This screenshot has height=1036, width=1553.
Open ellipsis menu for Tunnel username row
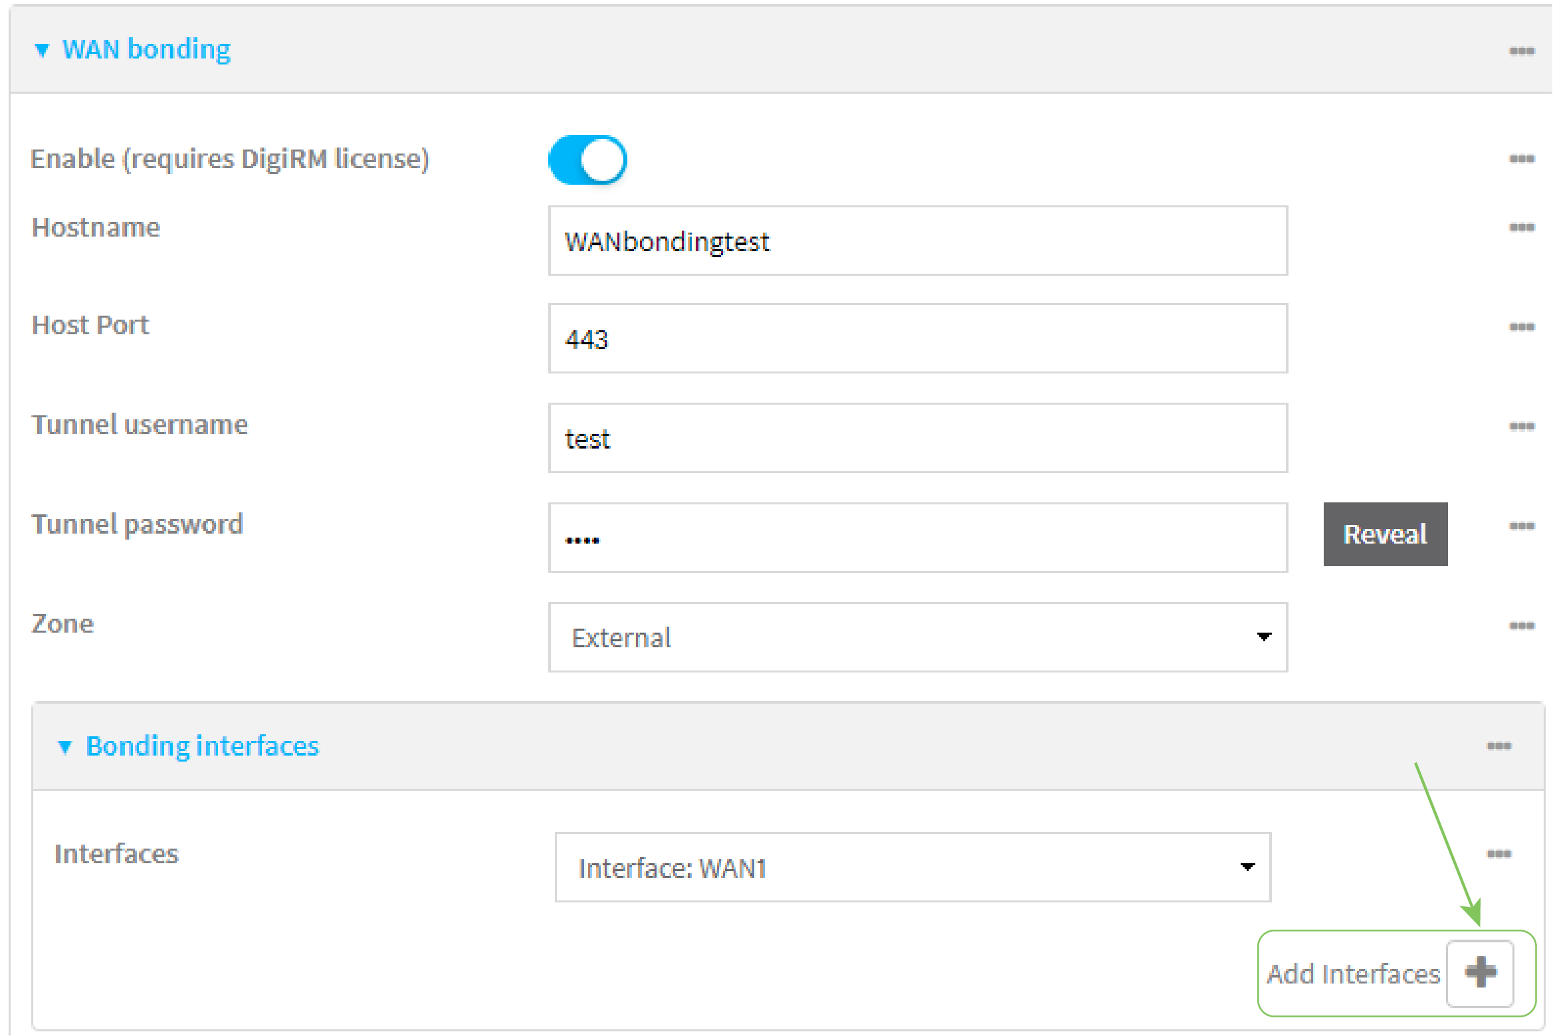1521,426
